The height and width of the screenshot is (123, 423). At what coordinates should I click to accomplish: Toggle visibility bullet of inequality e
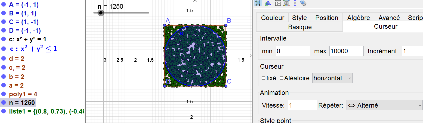[4, 49]
